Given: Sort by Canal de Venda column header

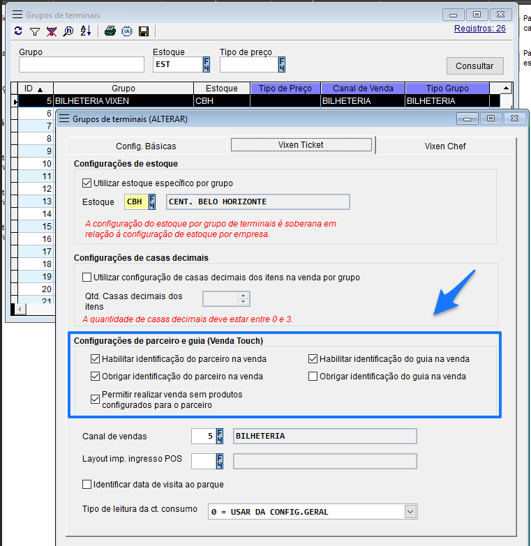Looking at the screenshot, I should point(363,89).
